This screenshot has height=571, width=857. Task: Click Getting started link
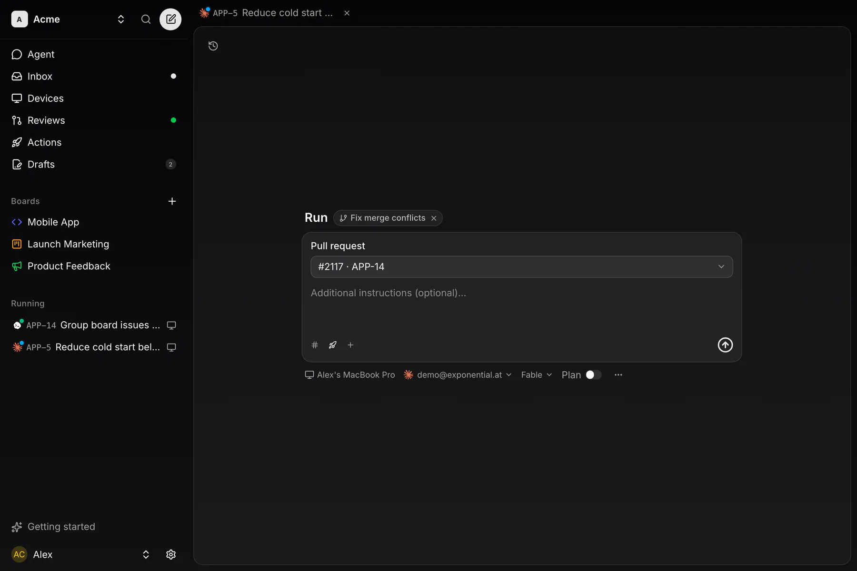tap(53, 527)
